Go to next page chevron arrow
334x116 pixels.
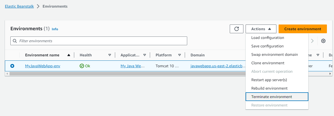(x=312, y=41)
